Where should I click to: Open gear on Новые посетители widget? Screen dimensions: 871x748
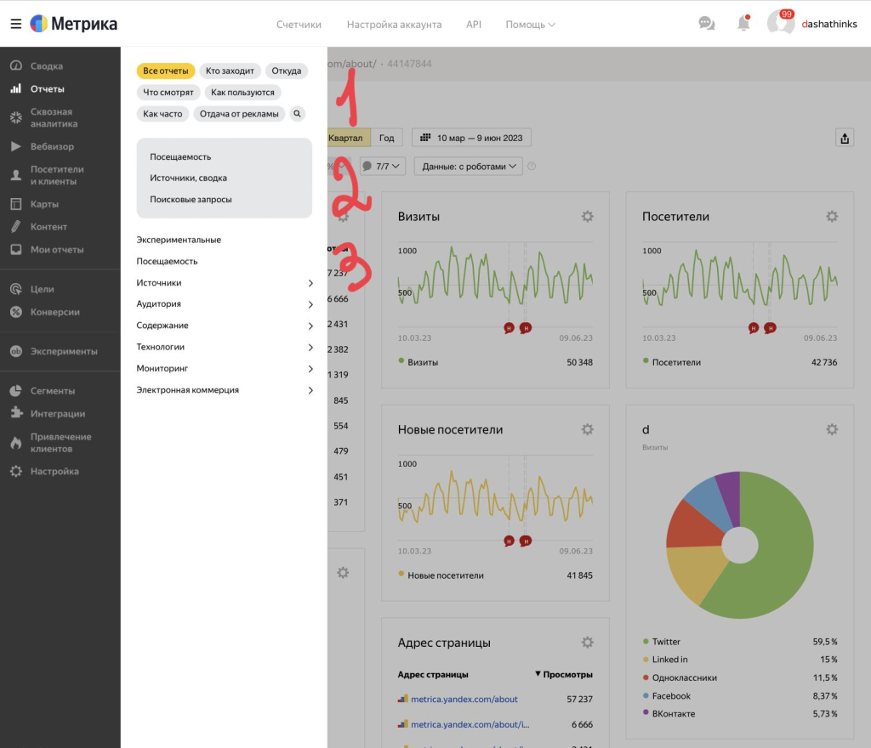coord(587,430)
